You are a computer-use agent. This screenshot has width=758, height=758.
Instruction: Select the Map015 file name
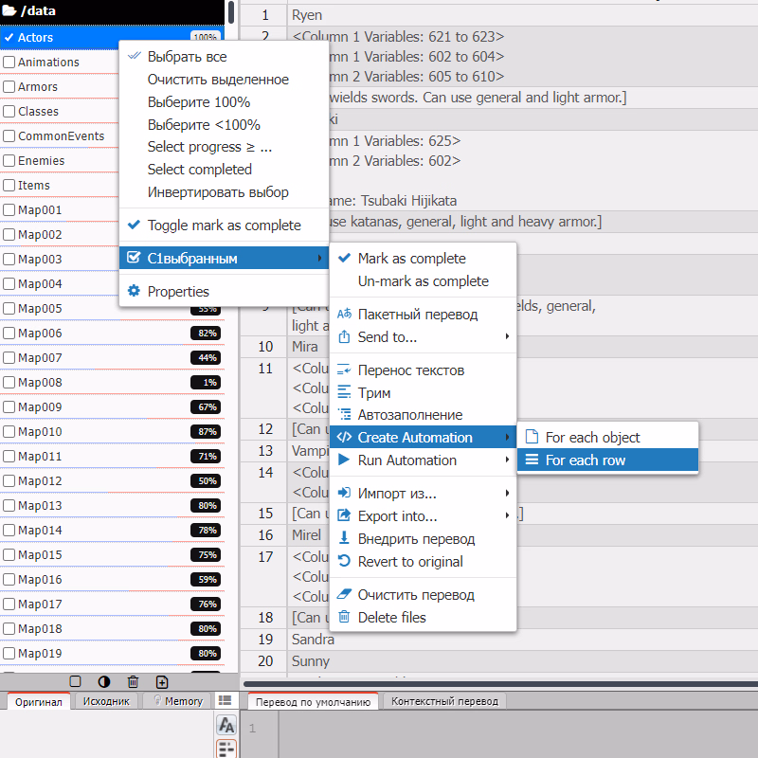point(40,554)
